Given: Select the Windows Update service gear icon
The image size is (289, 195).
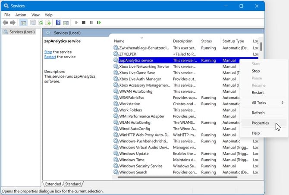Looking at the screenshot, I should [x=116, y=154].
